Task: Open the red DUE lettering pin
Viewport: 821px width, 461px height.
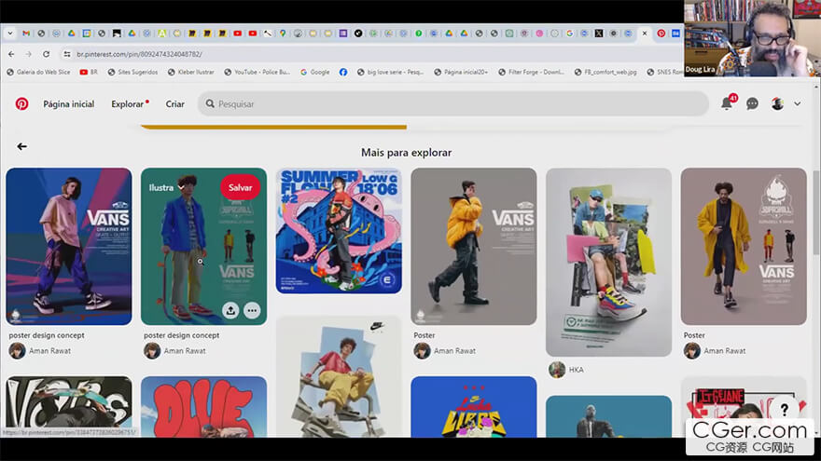Action: (x=203, y=407)
